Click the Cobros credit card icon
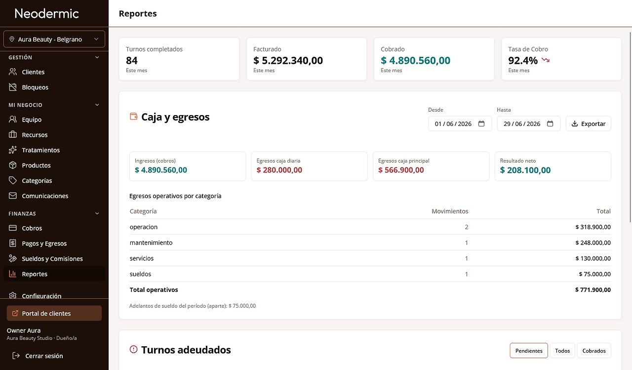The image size is (632, 370). point(13,228)
